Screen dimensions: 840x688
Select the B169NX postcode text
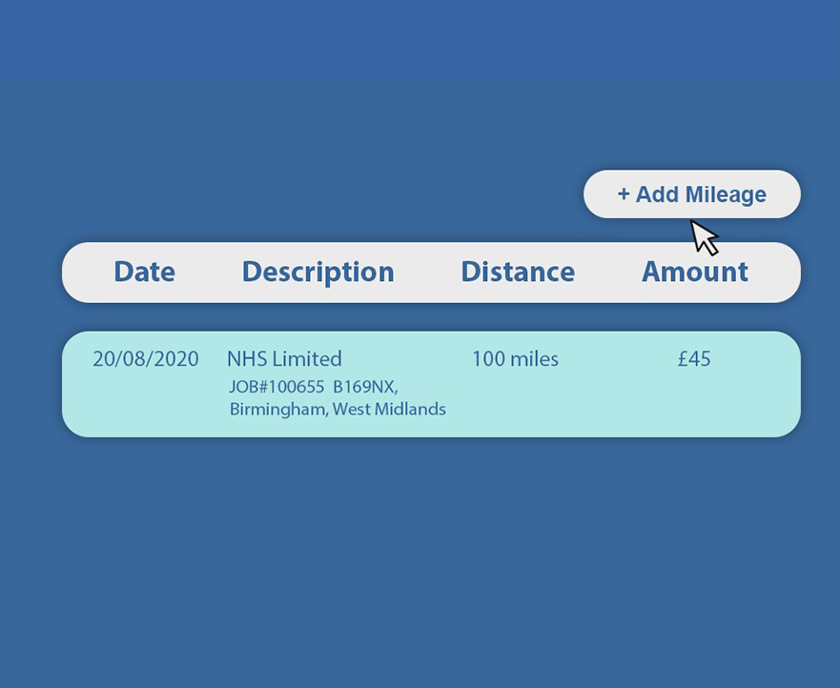coord(364,387)
